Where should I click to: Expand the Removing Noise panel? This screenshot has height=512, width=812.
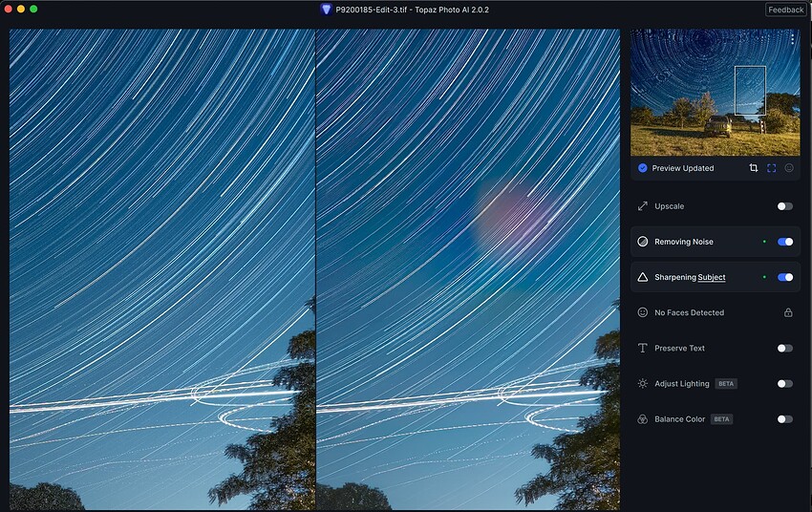(716, 242)
